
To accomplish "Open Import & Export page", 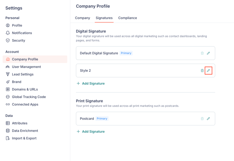I will tap(24, 138).
